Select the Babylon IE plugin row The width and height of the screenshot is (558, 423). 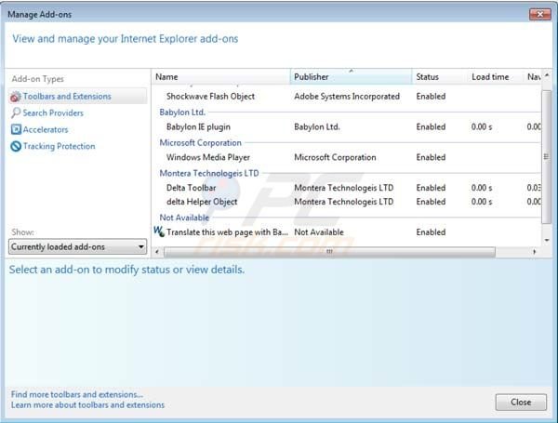(x=200, y=126)
